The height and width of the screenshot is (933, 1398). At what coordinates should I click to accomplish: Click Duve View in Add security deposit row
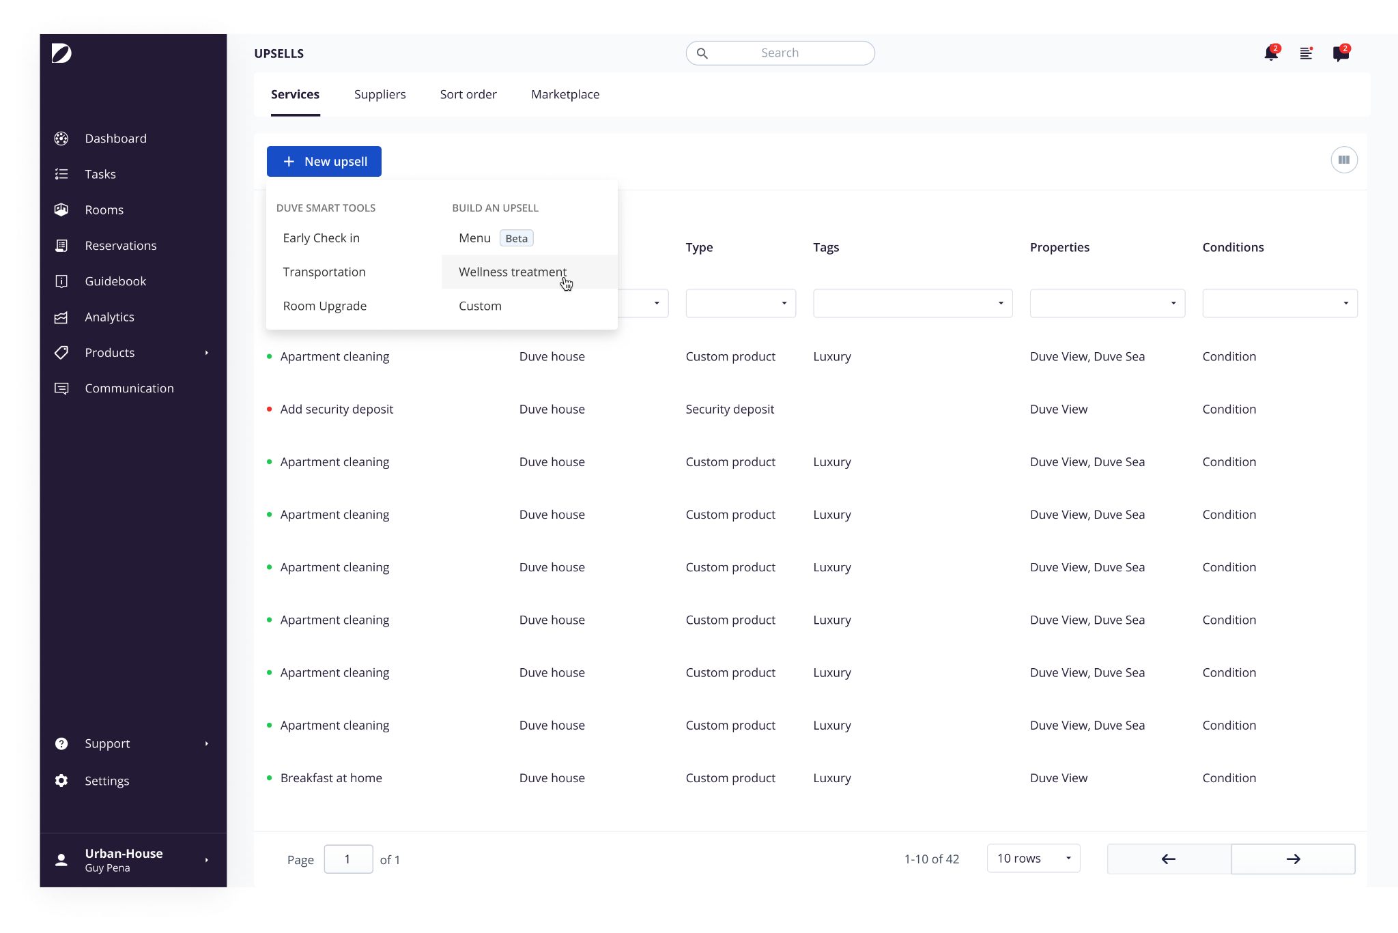[x=1059, y=410]
